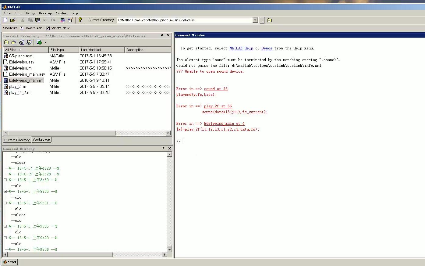This screenshot has height=266, width=425.
Task: Open file with folder toolbar icon
Action: 12,20
